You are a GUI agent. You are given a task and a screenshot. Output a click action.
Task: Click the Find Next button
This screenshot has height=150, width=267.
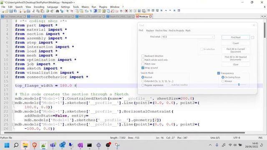(236, 37)
